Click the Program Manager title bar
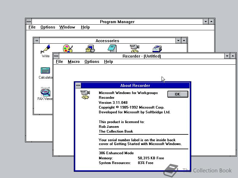 click(x=117, y=22)
